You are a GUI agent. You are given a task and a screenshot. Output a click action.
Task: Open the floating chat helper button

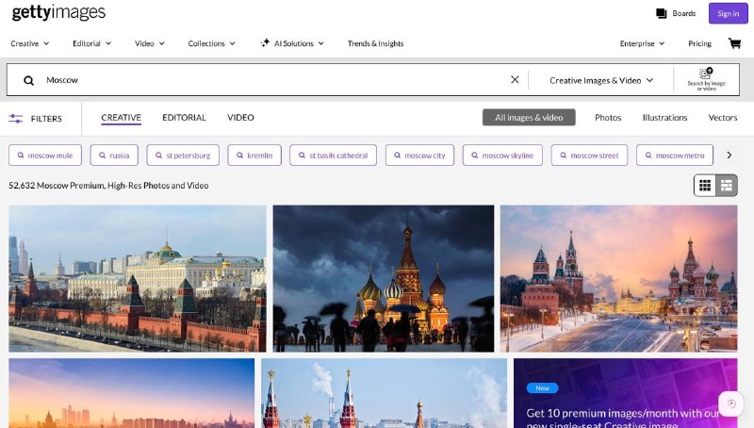pyautogui.click(x=731, y=403)
